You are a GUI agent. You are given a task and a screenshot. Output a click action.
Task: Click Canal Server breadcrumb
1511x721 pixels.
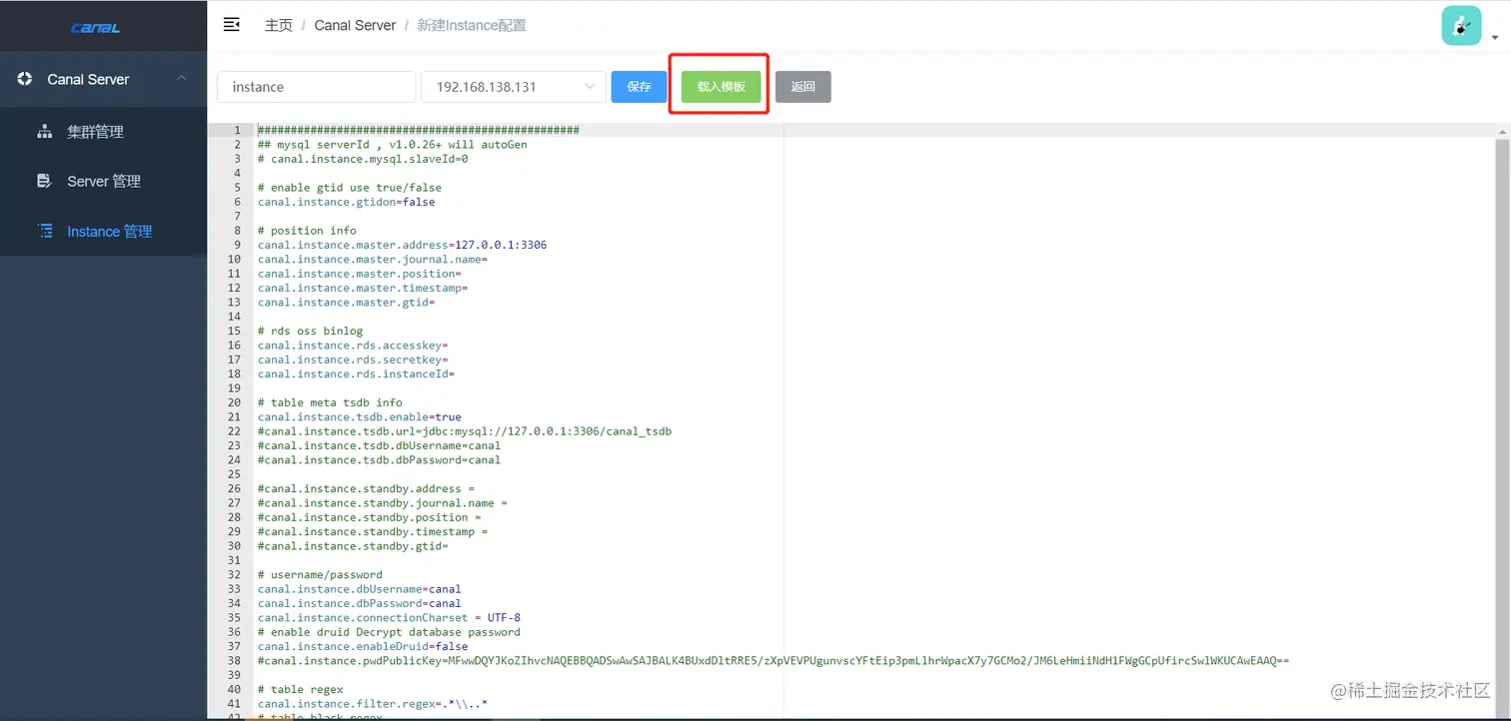point(355,25)
